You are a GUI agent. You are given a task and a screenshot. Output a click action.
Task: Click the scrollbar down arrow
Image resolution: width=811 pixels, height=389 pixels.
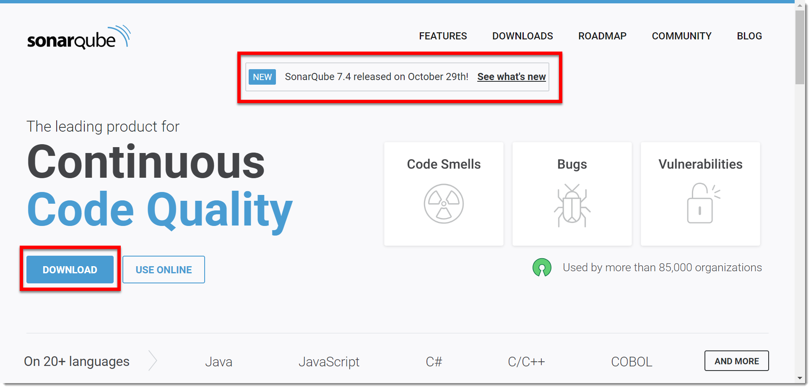(800, 378)
